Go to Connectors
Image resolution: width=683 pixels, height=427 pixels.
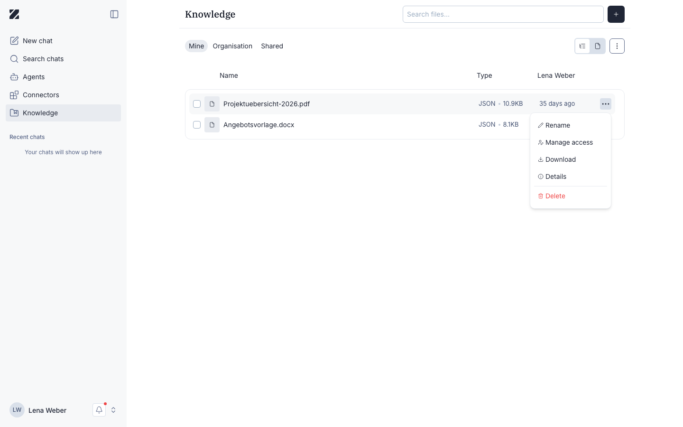tap(63, 95)
